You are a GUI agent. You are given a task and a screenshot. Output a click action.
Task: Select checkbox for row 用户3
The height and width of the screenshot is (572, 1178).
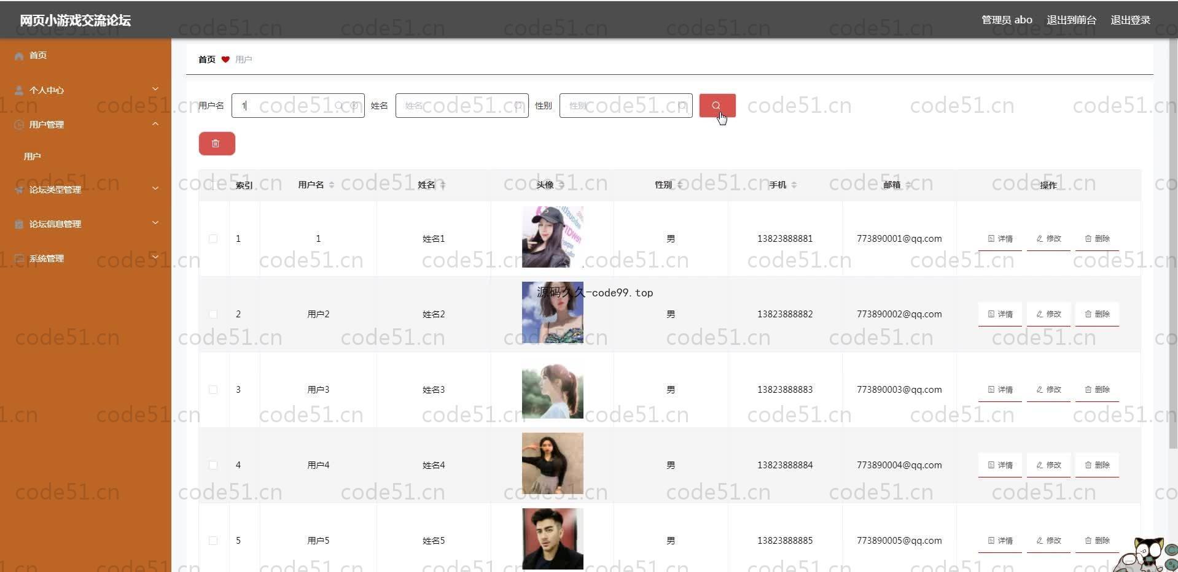[x=213, y=390]
